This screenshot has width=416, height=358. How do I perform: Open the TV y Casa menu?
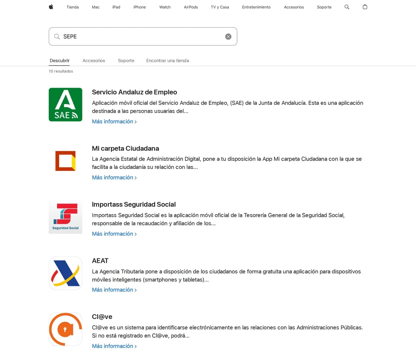pos(220,7)
